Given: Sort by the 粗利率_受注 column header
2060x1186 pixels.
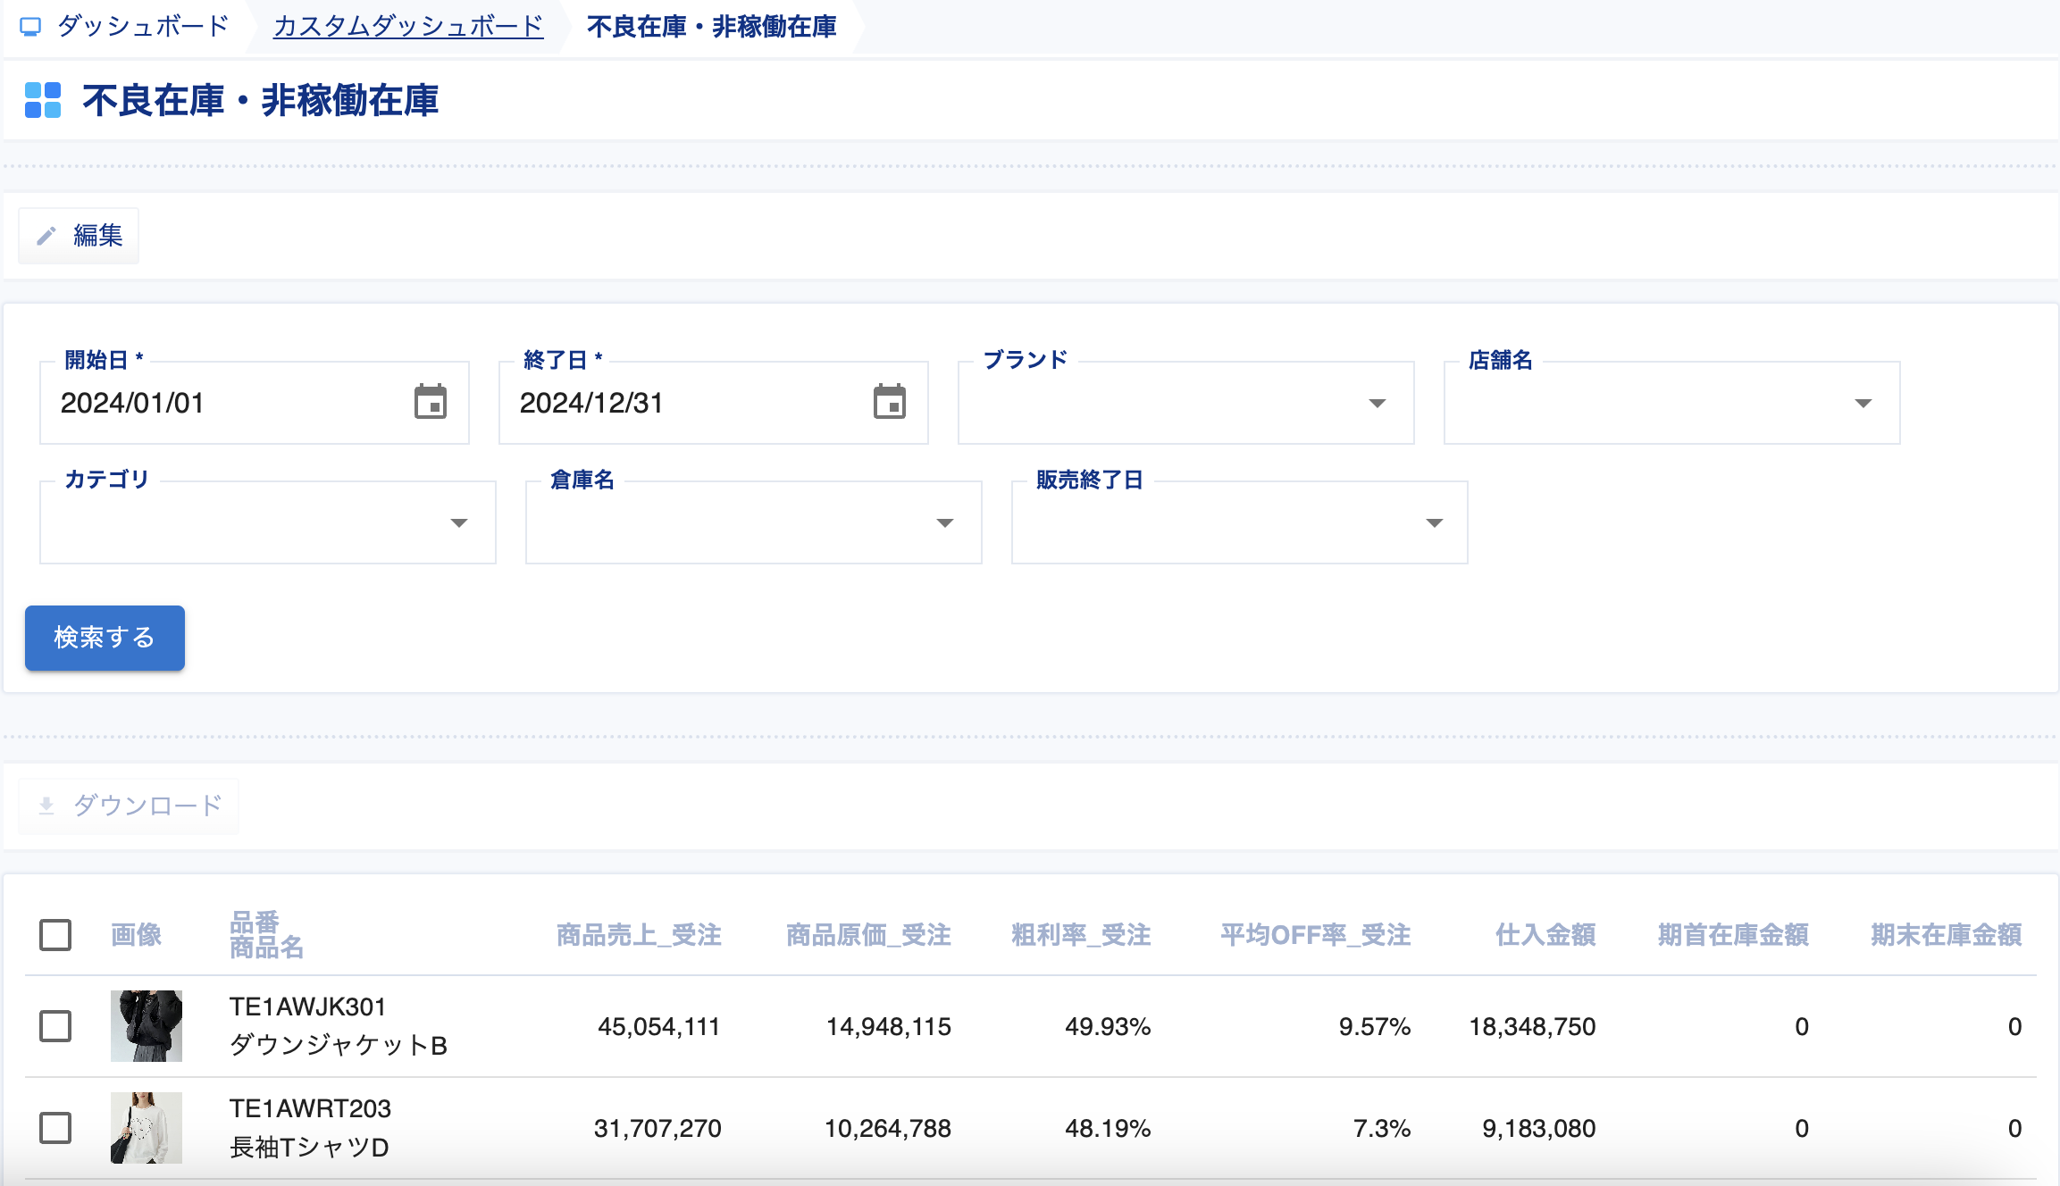Looking at the screenshot, I should pos(1081,935).
